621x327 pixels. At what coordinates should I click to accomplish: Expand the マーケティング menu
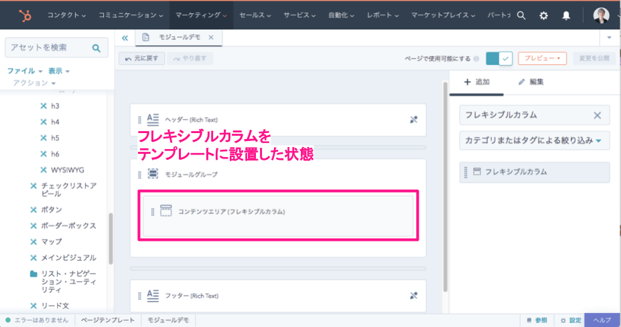click(x=201, y=15)
